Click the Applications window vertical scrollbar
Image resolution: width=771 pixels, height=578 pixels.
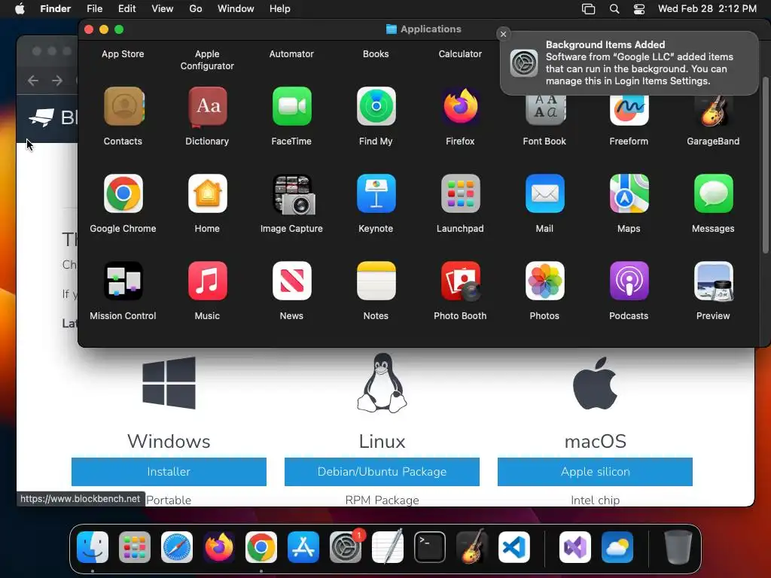coord(766,165)
